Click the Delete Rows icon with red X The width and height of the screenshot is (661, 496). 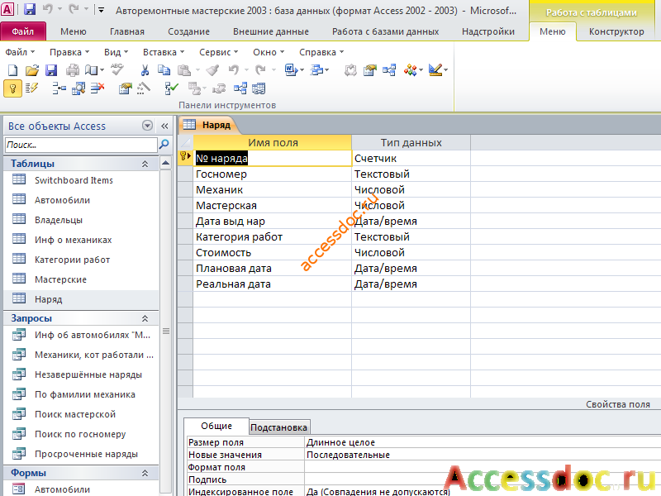97,88
